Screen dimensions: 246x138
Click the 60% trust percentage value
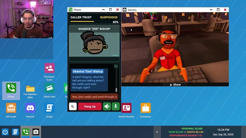pos(116,22)
